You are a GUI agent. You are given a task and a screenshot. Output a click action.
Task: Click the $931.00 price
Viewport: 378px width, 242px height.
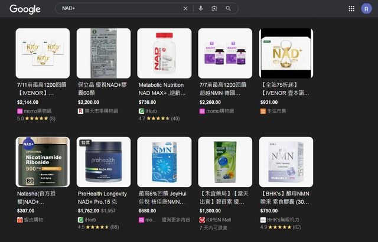(269, 102)
